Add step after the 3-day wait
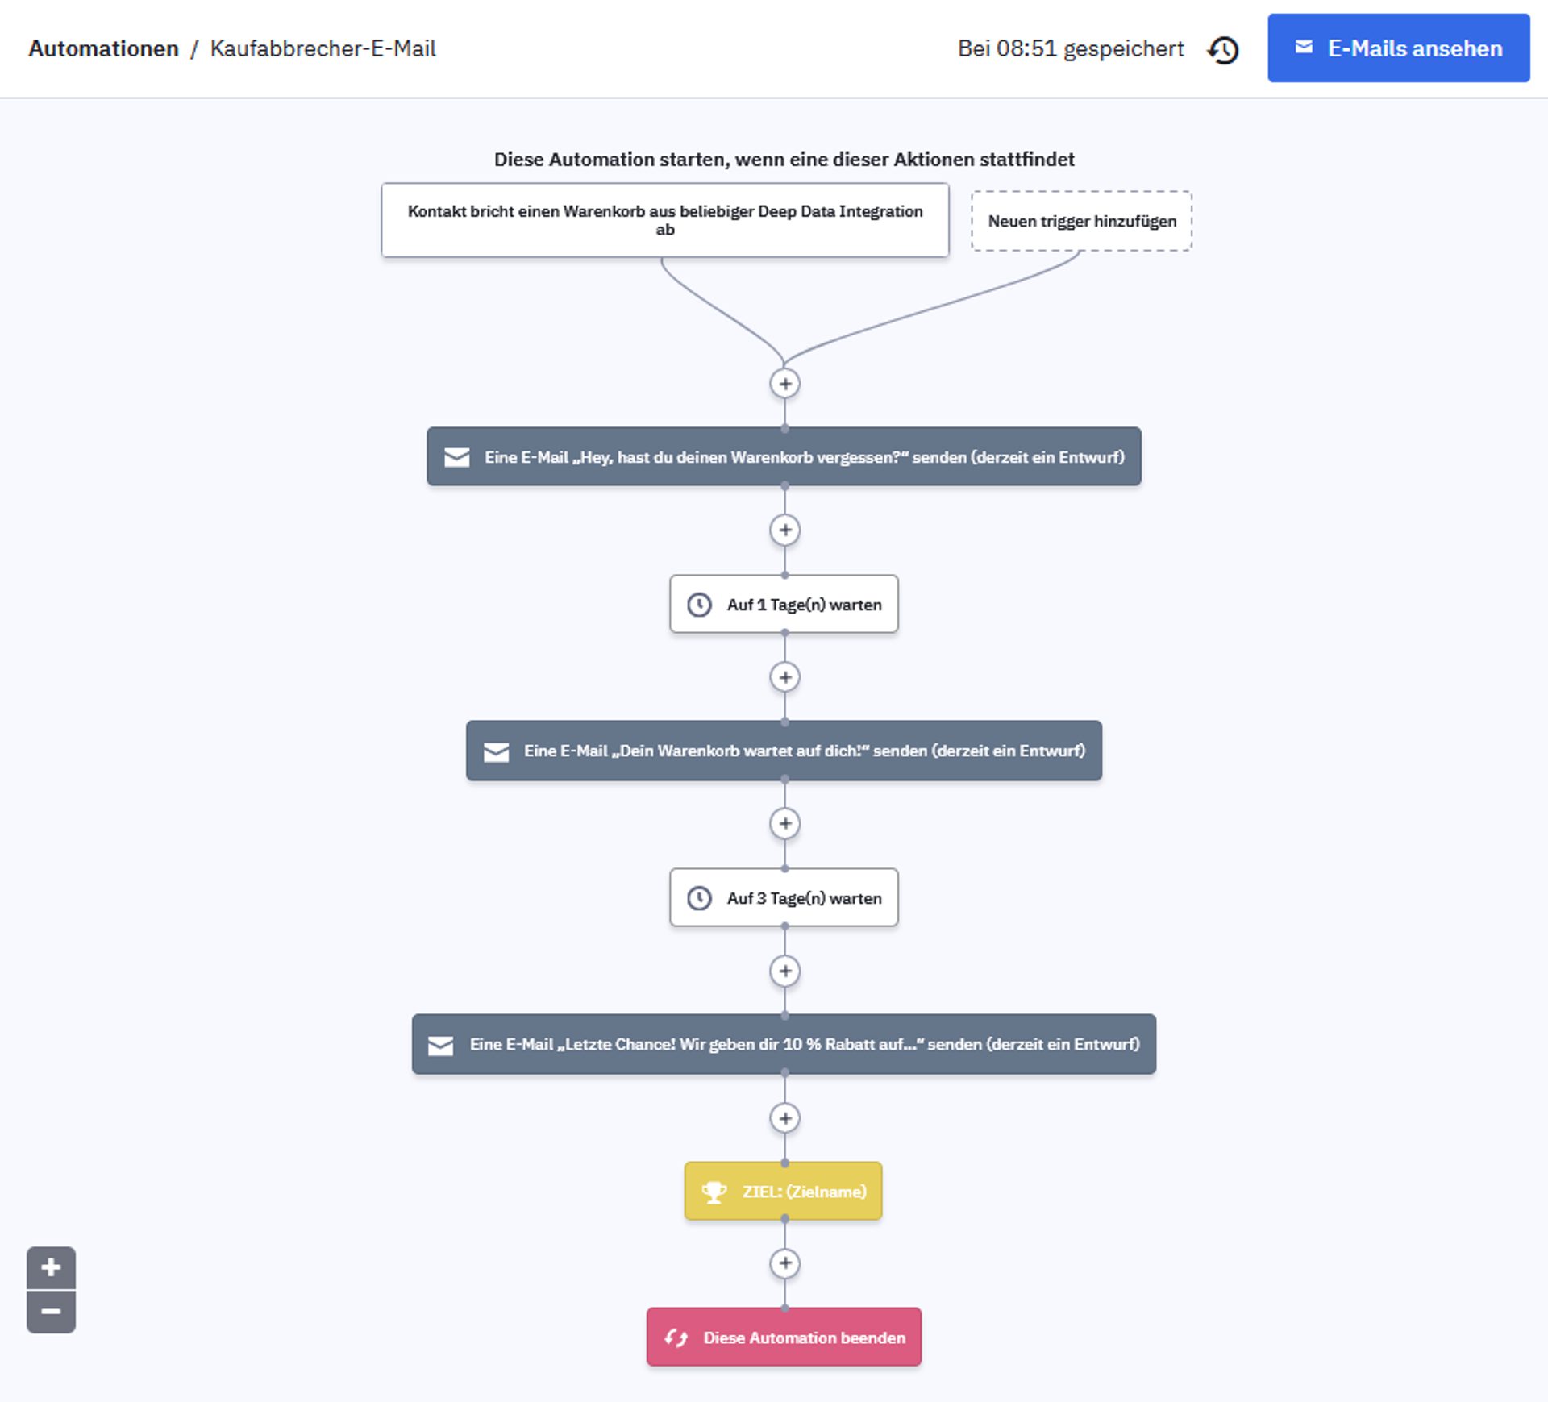This screenshot has width=1548, height=1402. pyautogui.click(x=784, y=971)
